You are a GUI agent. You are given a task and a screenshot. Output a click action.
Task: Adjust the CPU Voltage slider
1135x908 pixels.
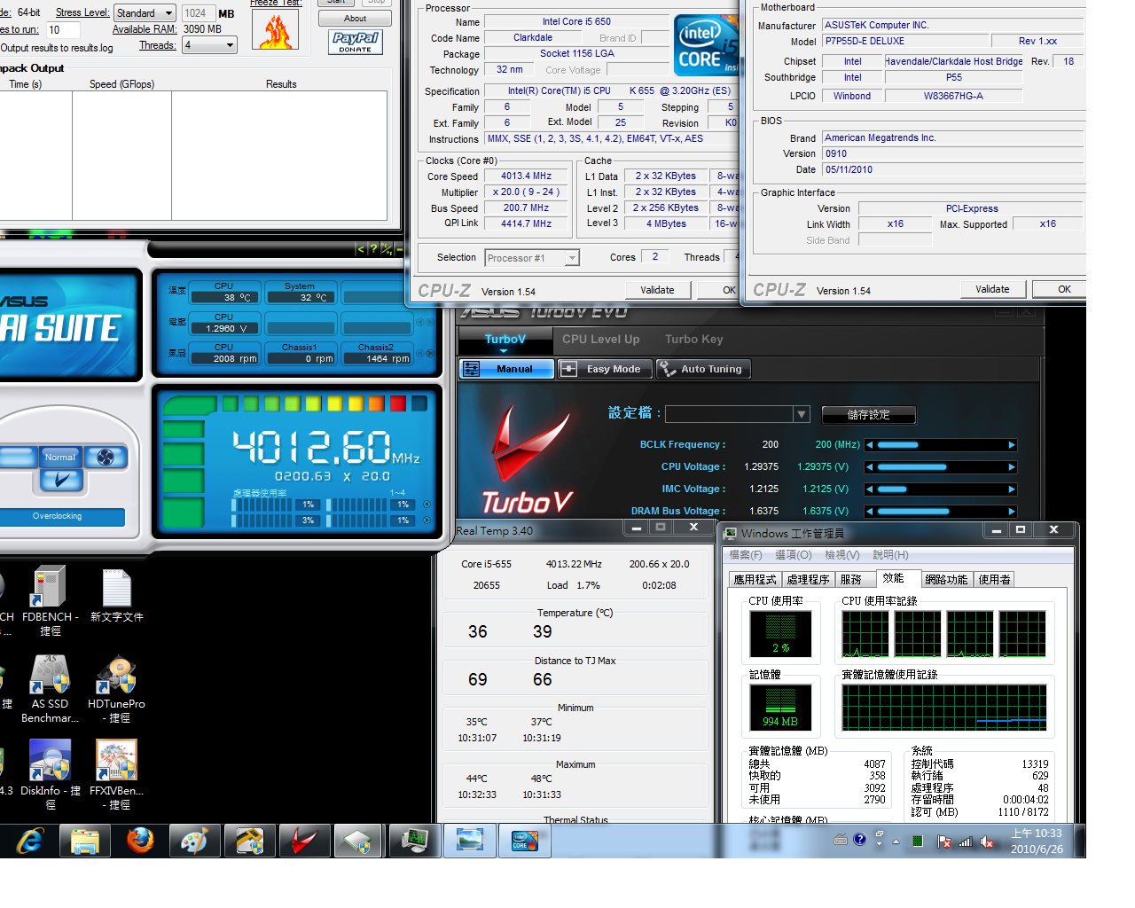[x=941, y=467]
